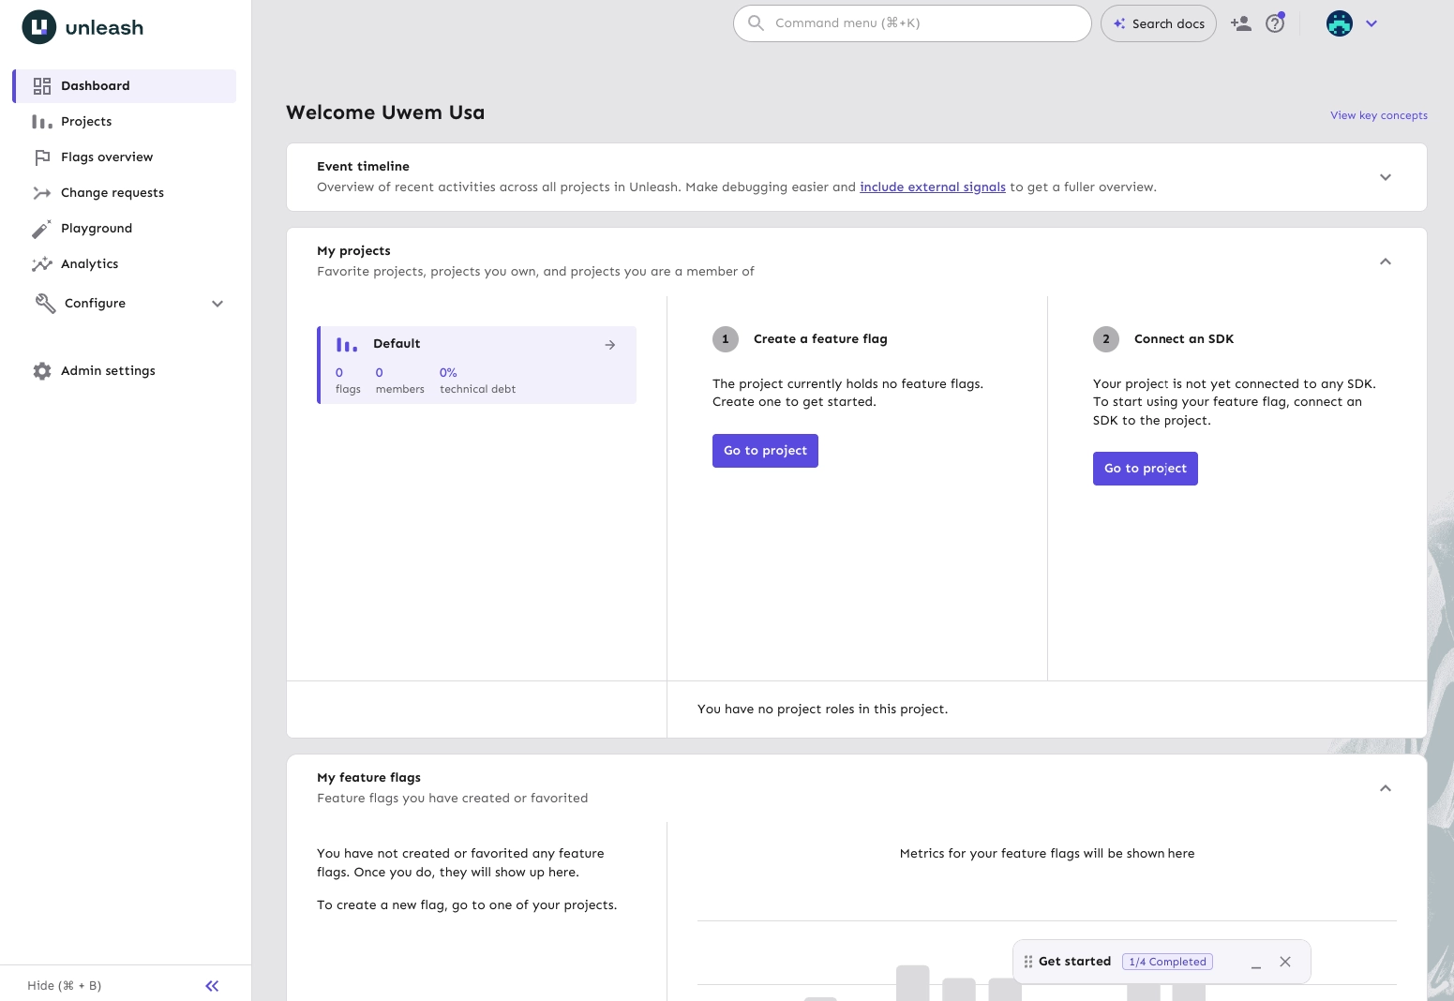The image size is (1454, 1001).
Task: Click the Playground wand icon
Action: [x=42, y=229]
